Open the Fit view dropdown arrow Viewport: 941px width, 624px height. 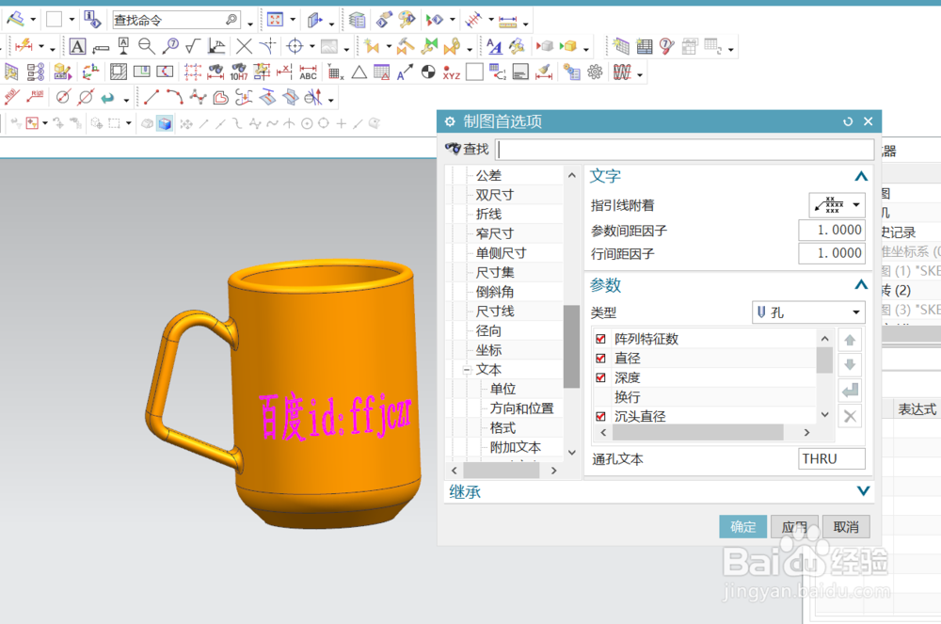pos(293,21)
